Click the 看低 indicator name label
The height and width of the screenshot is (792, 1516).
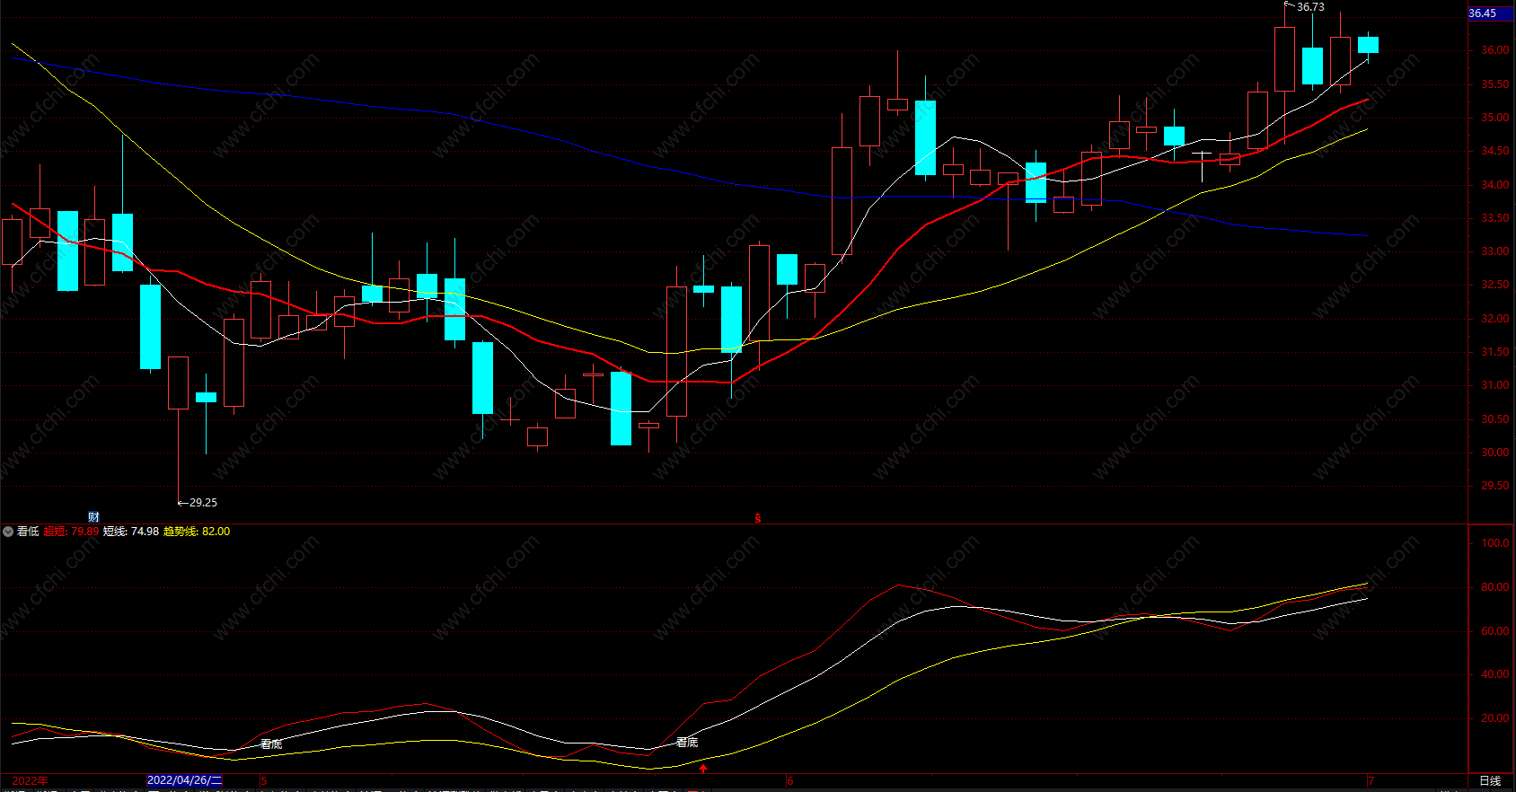(x=28, y=532)
